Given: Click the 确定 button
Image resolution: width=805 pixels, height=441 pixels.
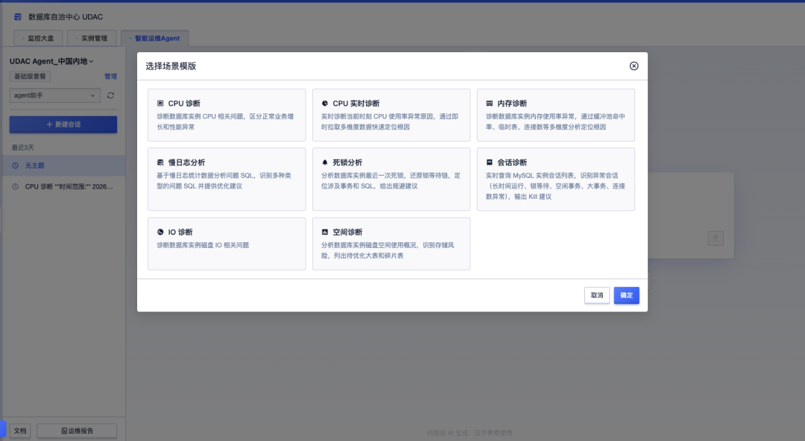Looking at the screenshot, I should coord(626,295).
